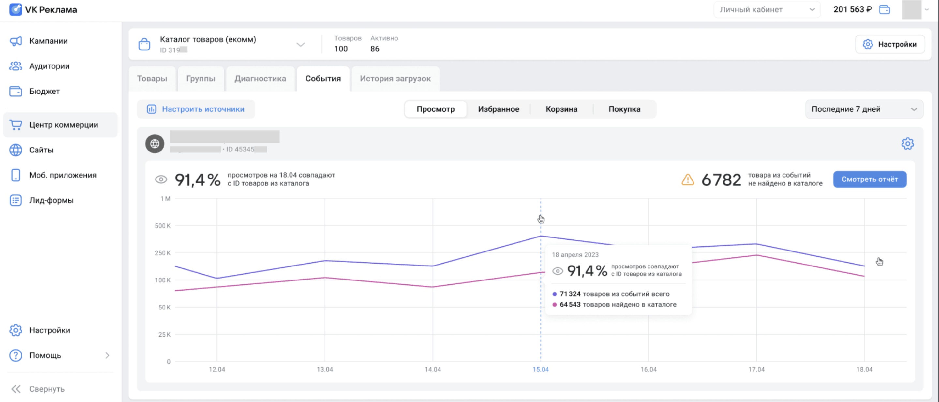Switch to the Диагностика tab
Screen dimensions: 939x402
tap(260, 78)
